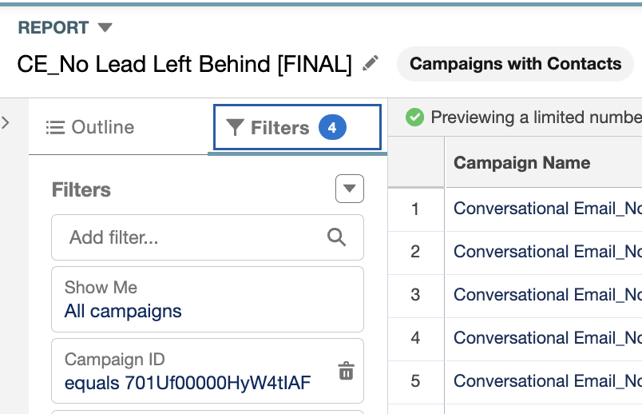Open the third Conversational Email campaign link

(x=548, y=295)
